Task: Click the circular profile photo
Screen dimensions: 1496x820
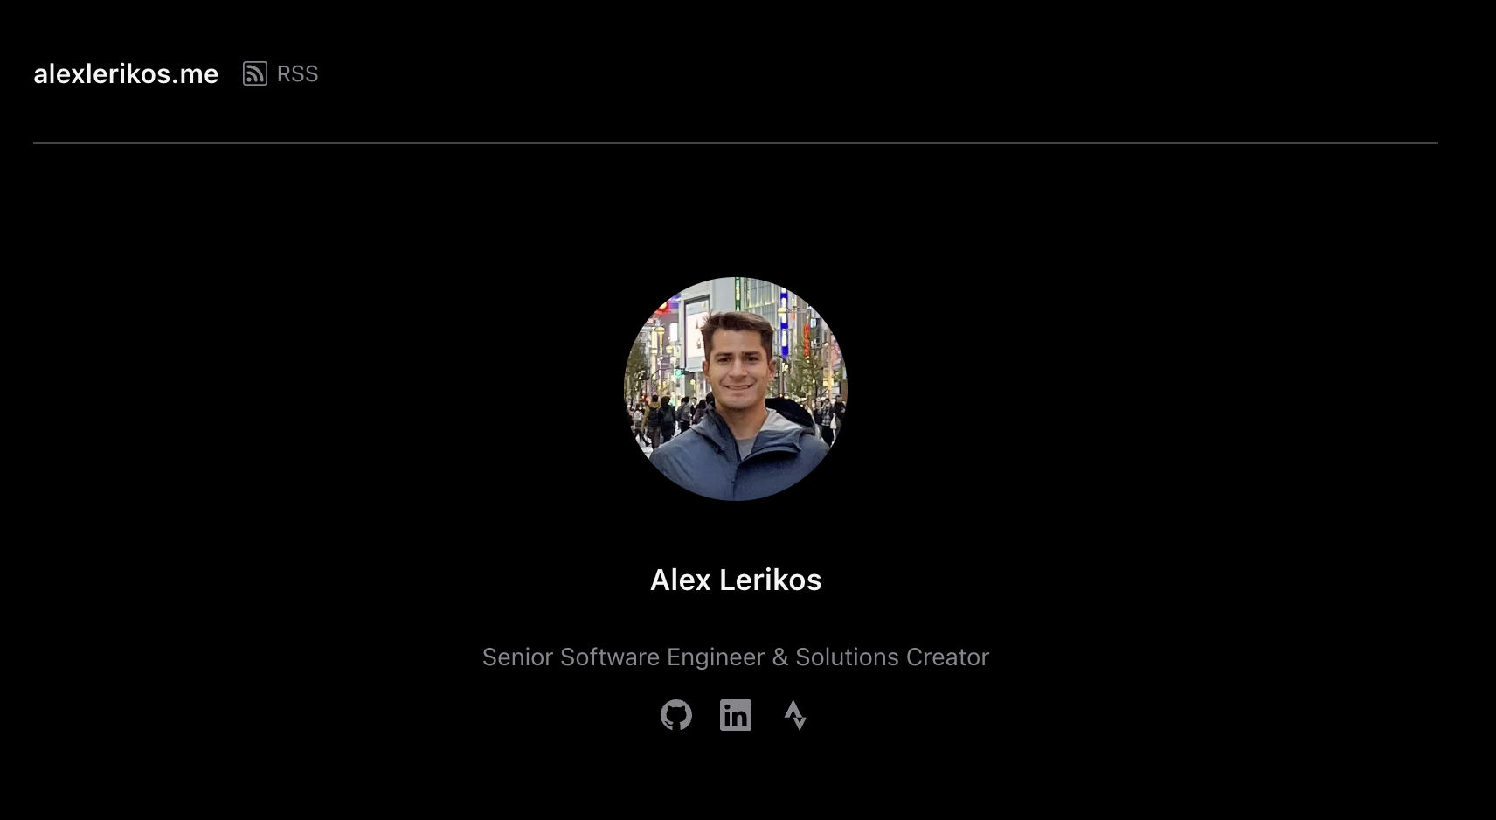Action: pyautogui.click(x=736, y=389)
